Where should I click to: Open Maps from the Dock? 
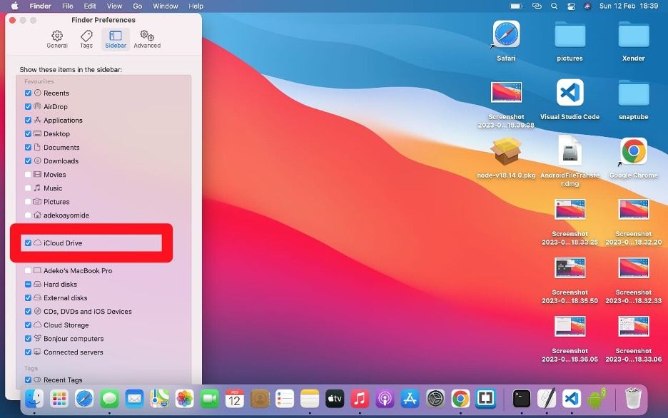(x=160, y=399)
